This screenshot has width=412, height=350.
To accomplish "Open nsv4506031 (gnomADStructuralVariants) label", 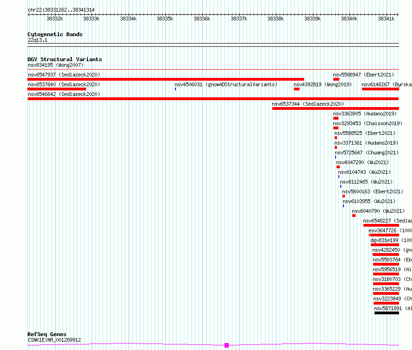I will coord(226,84).
